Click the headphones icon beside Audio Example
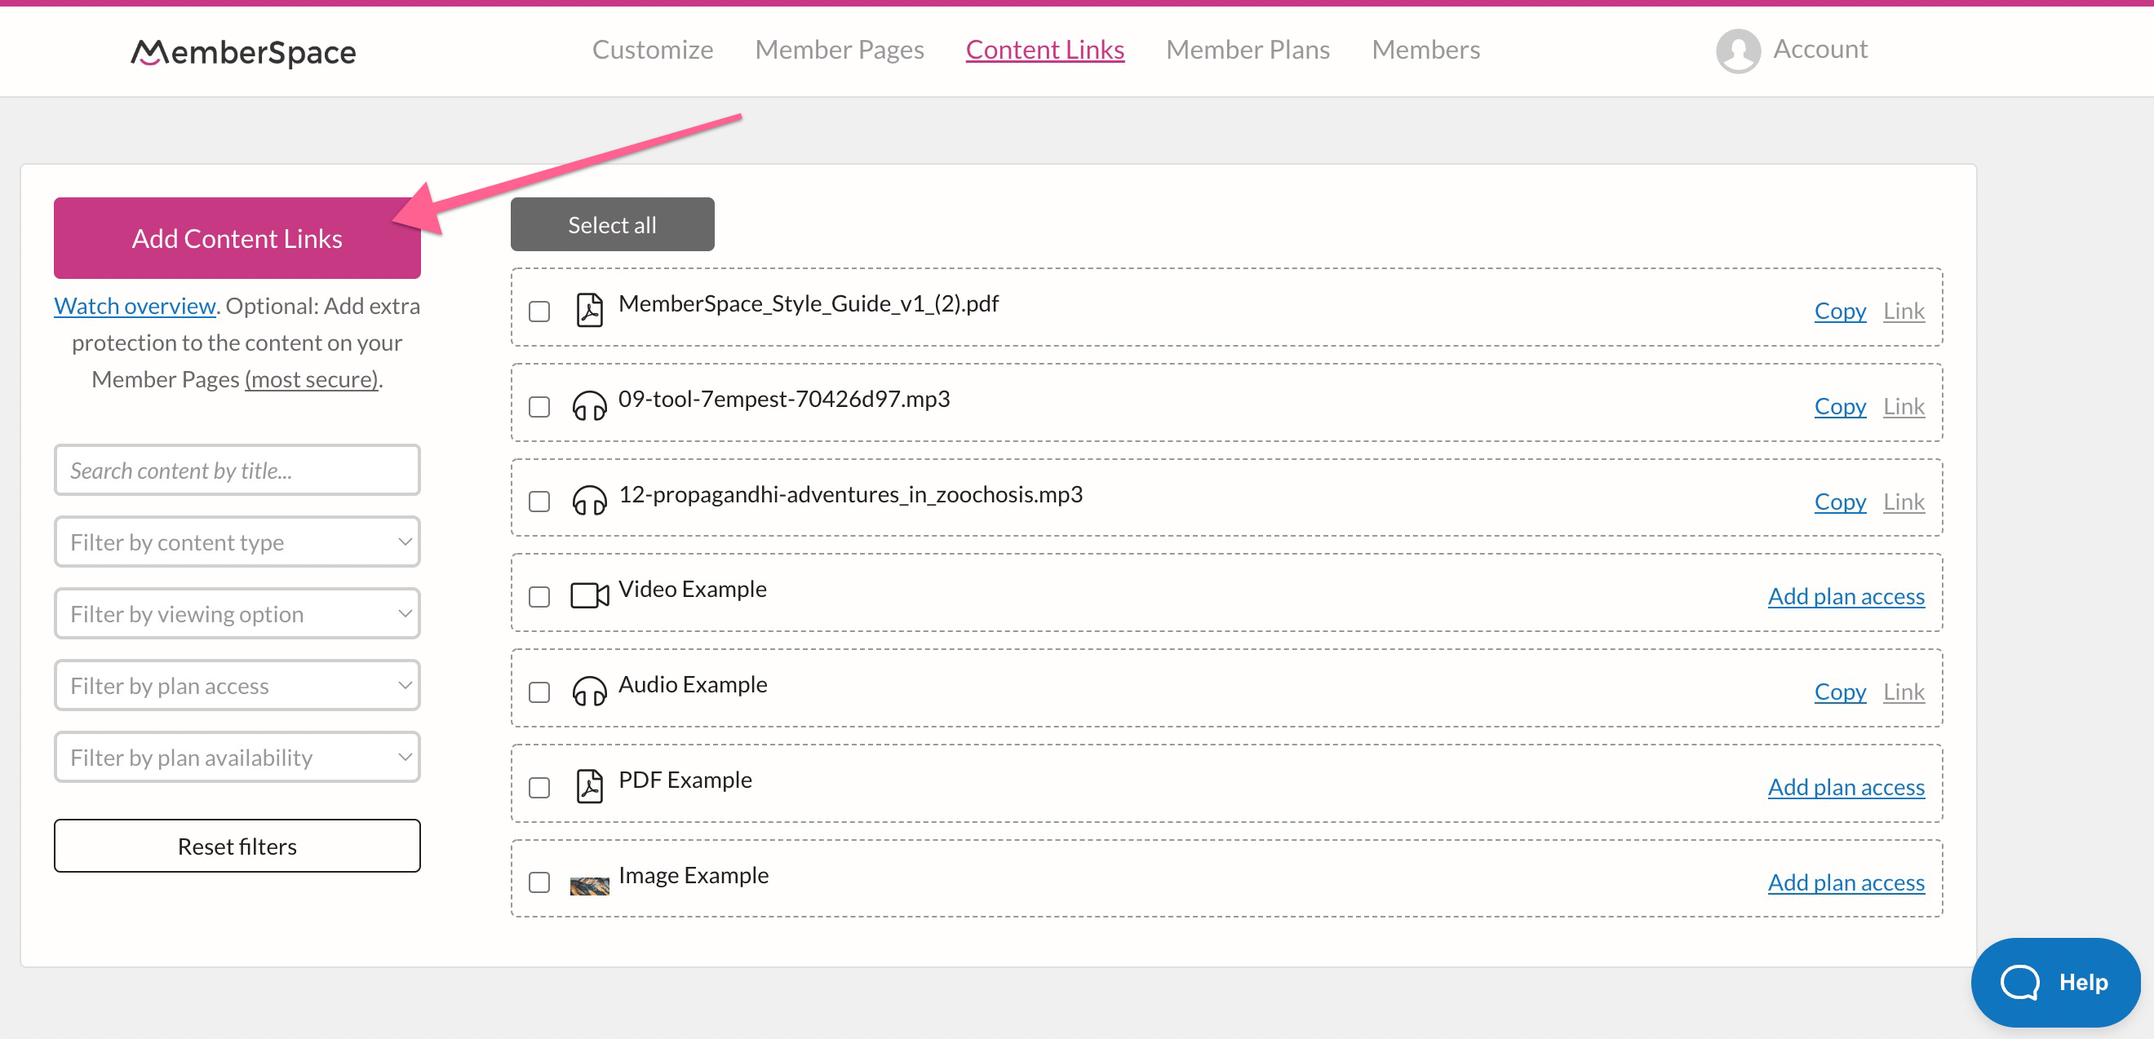This screenshot has width=2154, height=1039. click(591, 692)
